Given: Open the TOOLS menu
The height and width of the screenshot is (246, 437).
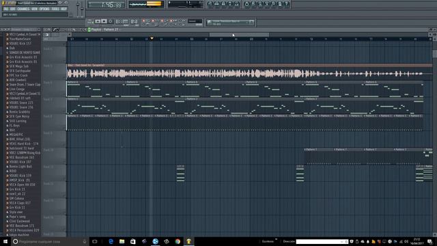Looking at the screenshot, I should pos(55,9).
